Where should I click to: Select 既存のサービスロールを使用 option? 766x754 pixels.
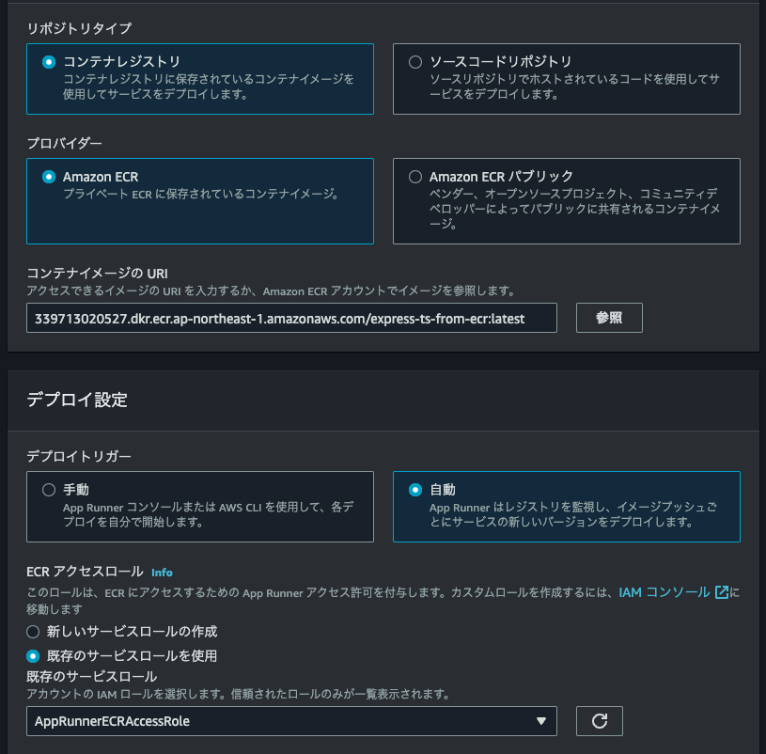pos(34,655)
